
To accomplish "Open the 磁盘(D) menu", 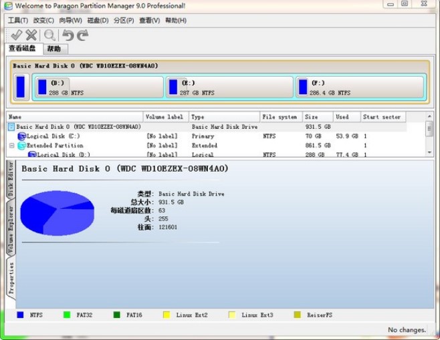I will [x=98, y=21].
